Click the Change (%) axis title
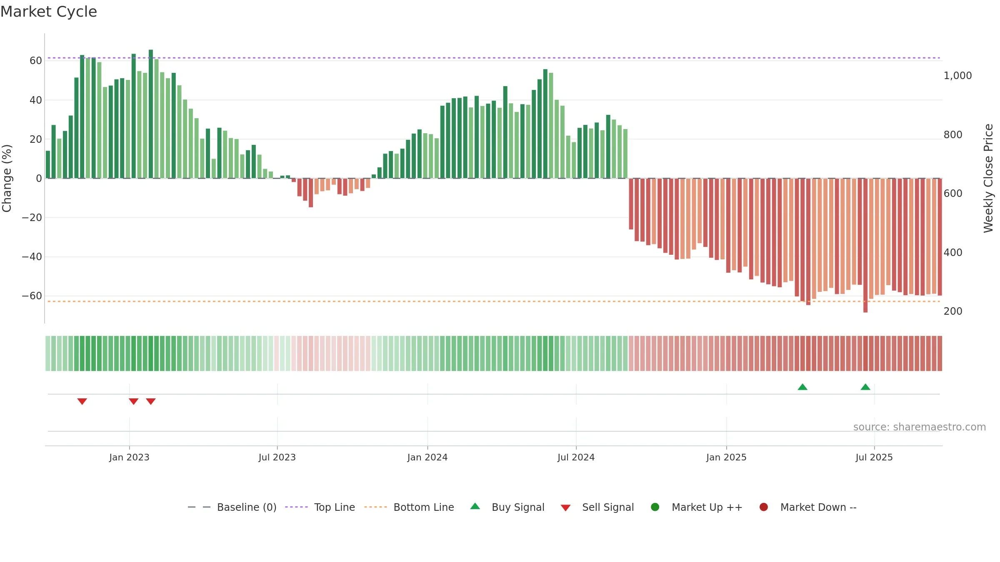1000x562 pixels. tap(7, 178)
